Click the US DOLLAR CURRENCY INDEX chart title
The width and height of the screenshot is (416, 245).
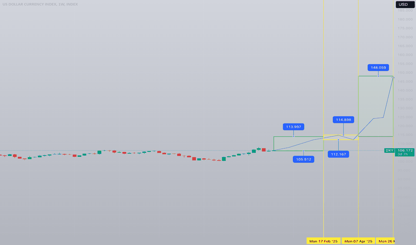tap(40, 4)
